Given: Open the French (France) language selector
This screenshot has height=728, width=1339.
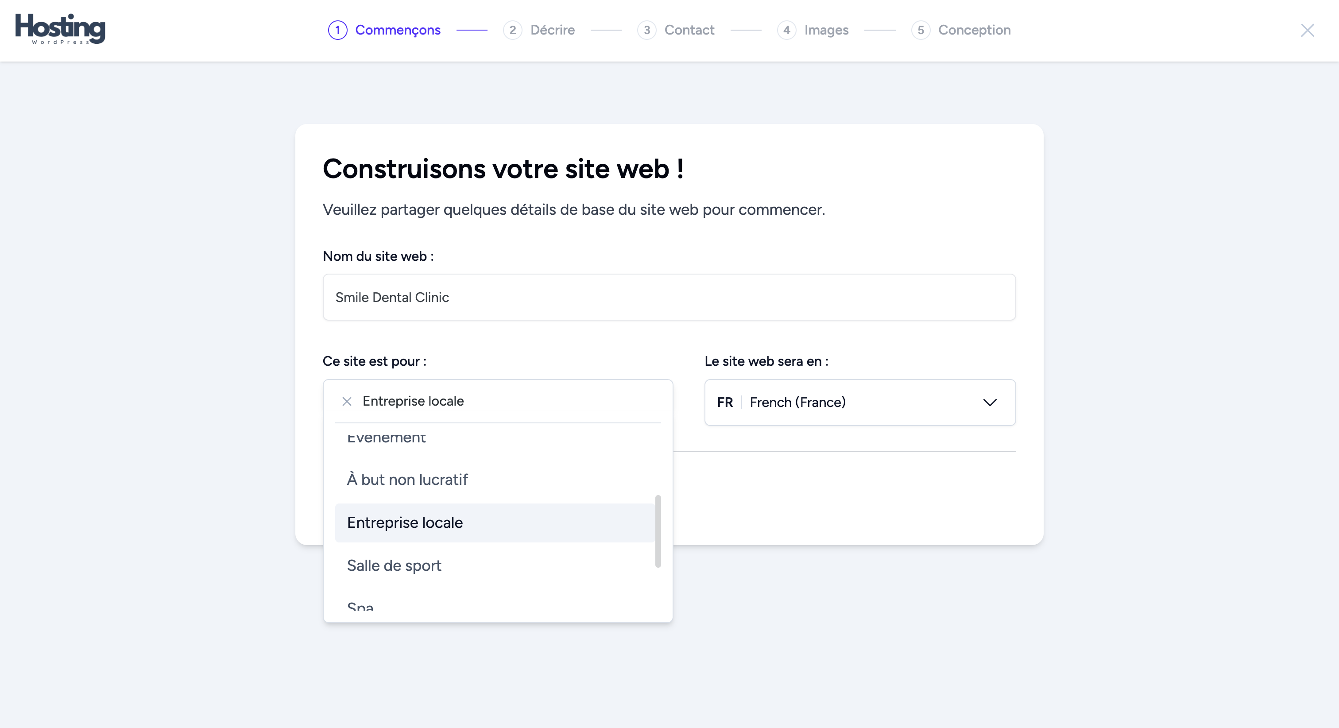Looking at the screenshot, I should point(797,403).
